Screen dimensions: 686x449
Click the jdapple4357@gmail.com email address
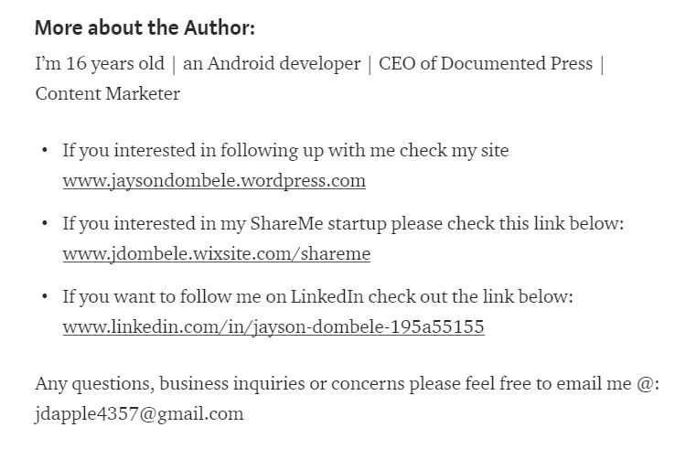139,413
